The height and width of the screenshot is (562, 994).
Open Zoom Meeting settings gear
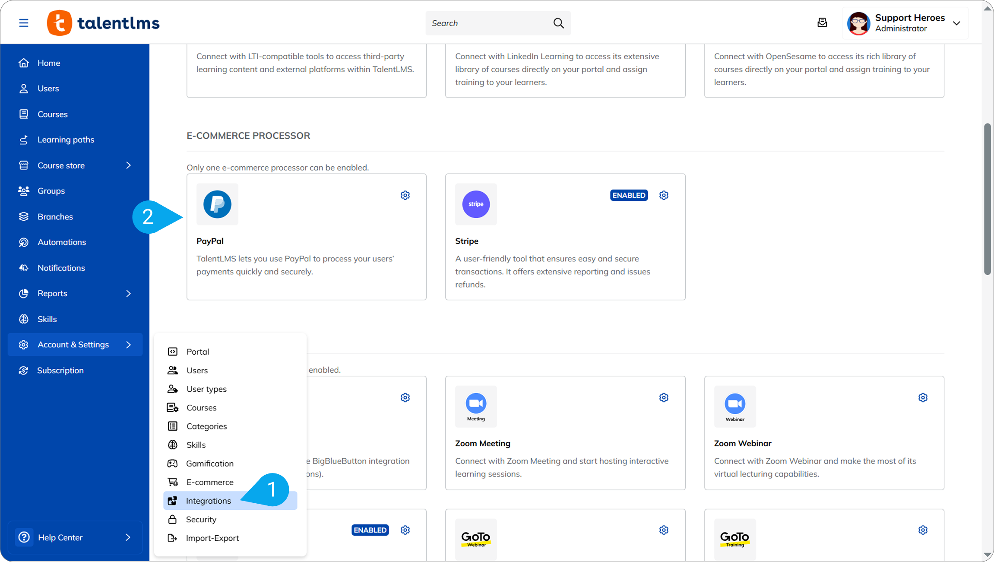point(664,397)
